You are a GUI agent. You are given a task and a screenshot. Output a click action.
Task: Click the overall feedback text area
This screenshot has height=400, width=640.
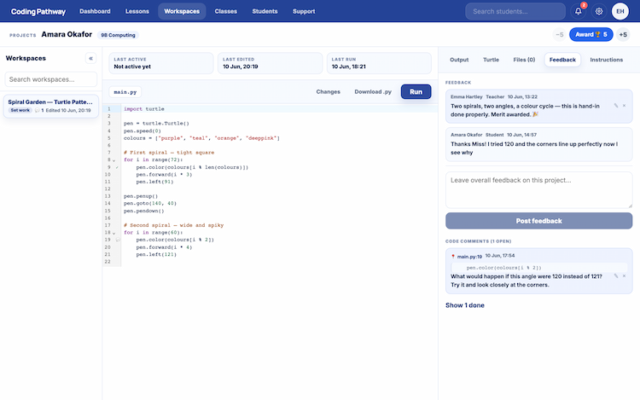click(538, 190)
